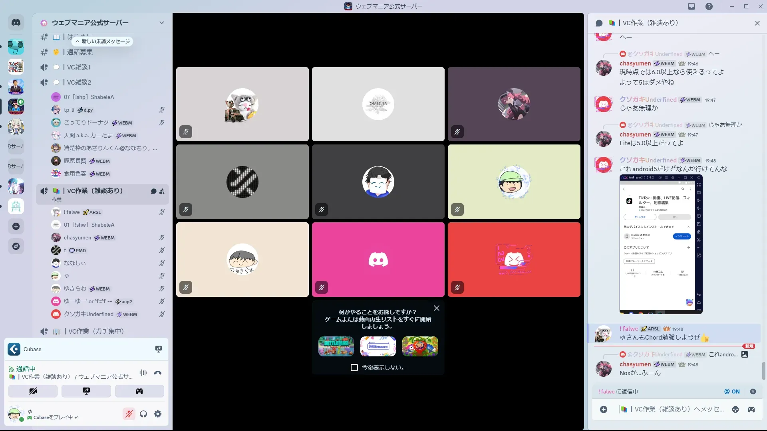Start screen share button
The height and width of the screenshot is (431, 767).
coord(86,391)
